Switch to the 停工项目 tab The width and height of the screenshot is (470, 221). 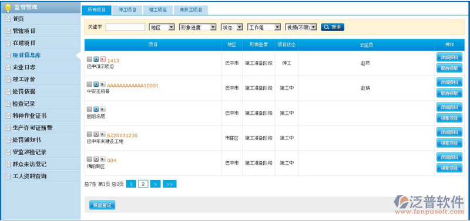point(127,10)
